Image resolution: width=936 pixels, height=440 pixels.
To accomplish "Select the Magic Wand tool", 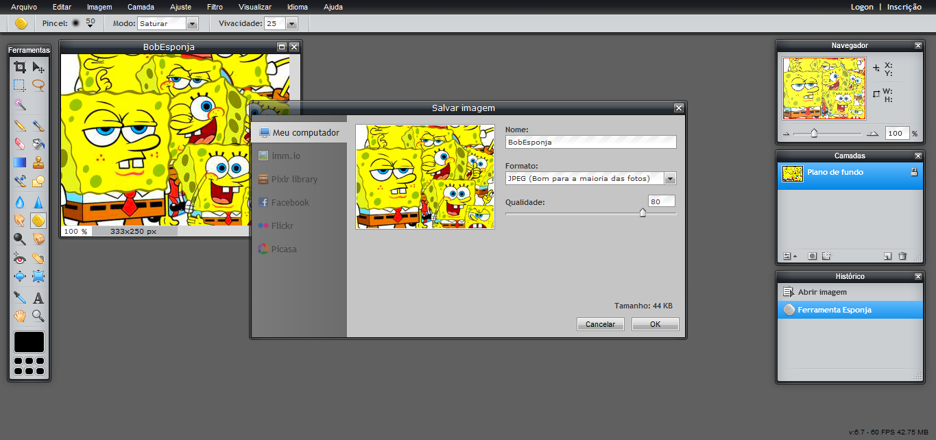I will pos(20,104).
